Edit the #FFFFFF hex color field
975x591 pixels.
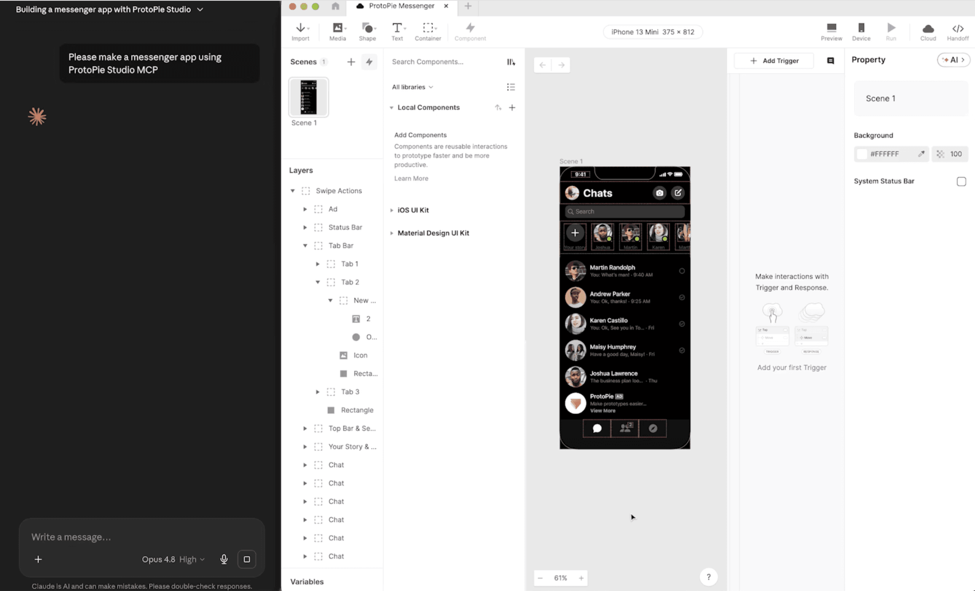tap(884, 154)
